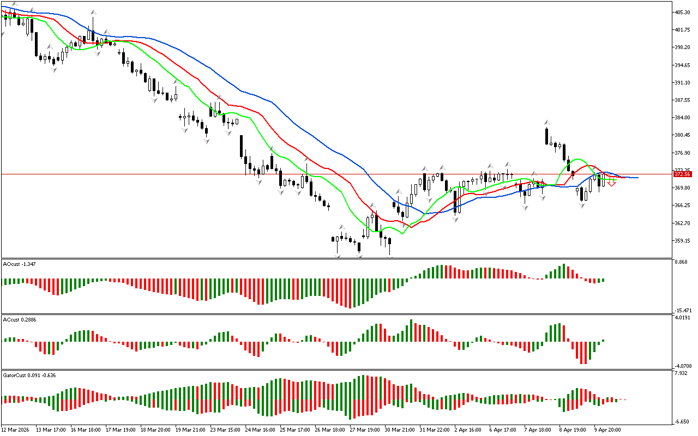Click the -15.471 AOcust scale value
The width and height of the screenshot is (698, 436).
pyautogui.click(x=682, y=310)
